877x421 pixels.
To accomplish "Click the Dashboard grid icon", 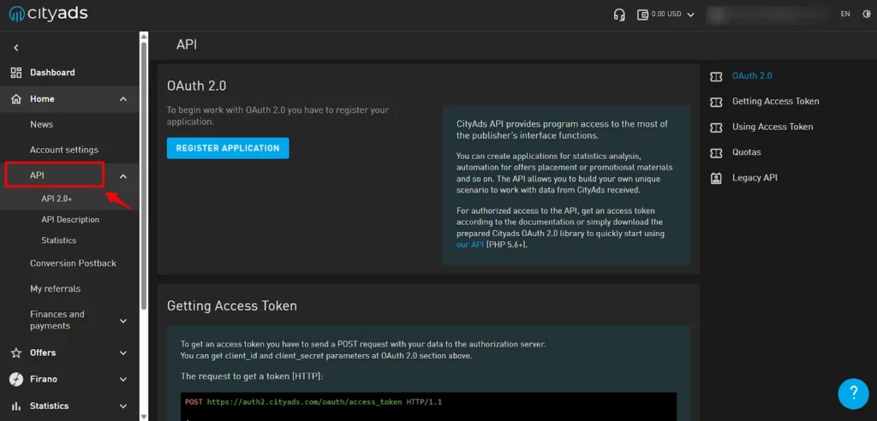I will coord(16,73).
